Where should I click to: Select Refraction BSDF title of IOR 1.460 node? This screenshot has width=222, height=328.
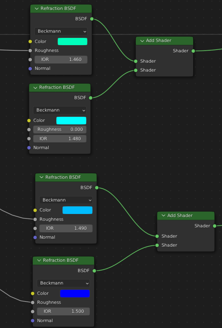pyautogui.click(x=58, y=9)
